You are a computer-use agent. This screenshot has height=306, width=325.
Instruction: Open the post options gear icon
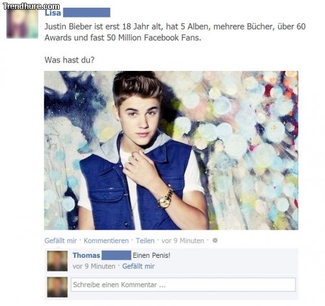[214, 240]
